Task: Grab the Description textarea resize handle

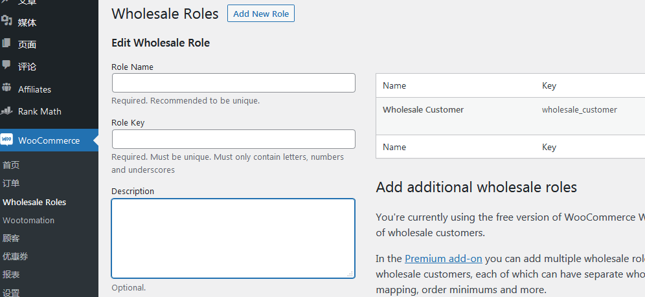Action: [x=350, y=274]
